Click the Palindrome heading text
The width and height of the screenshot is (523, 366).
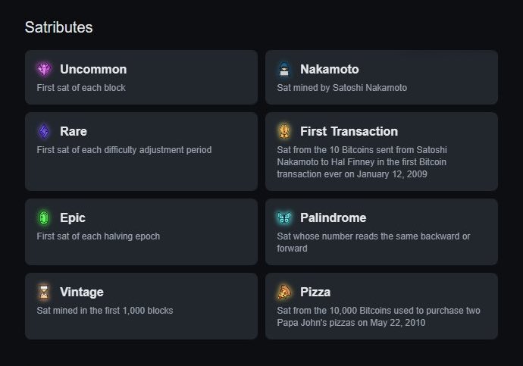tap(334, 217)
